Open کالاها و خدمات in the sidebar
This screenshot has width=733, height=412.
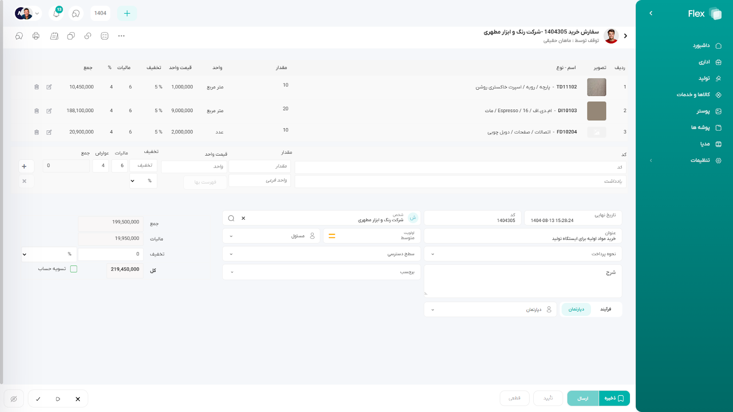[x=699, y=95]
